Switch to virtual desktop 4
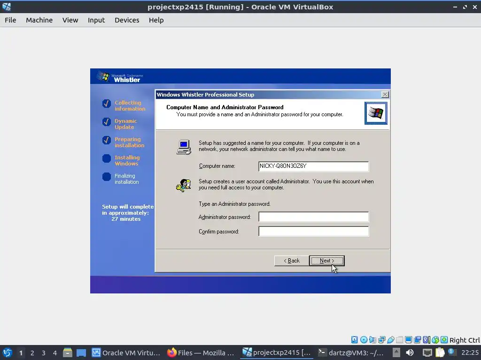The width and height of the screenshot is (481, 360). [55, 353]
